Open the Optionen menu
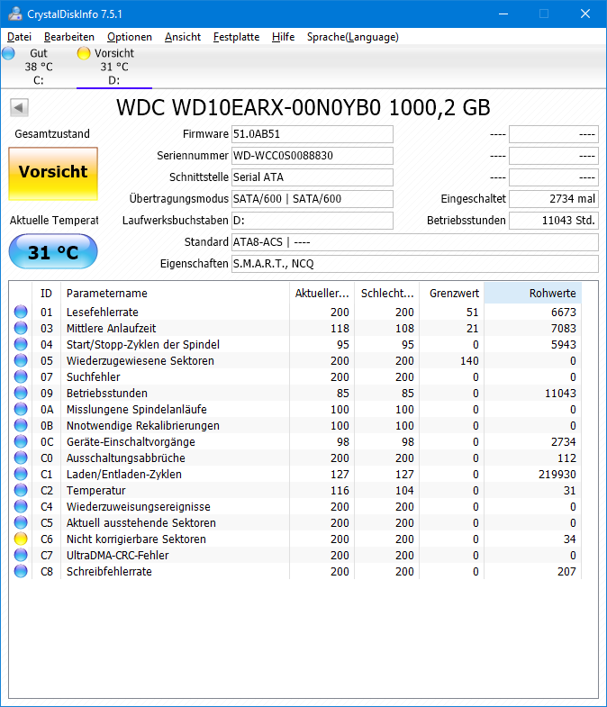This screenshot has width=607, height=707. 130,37
